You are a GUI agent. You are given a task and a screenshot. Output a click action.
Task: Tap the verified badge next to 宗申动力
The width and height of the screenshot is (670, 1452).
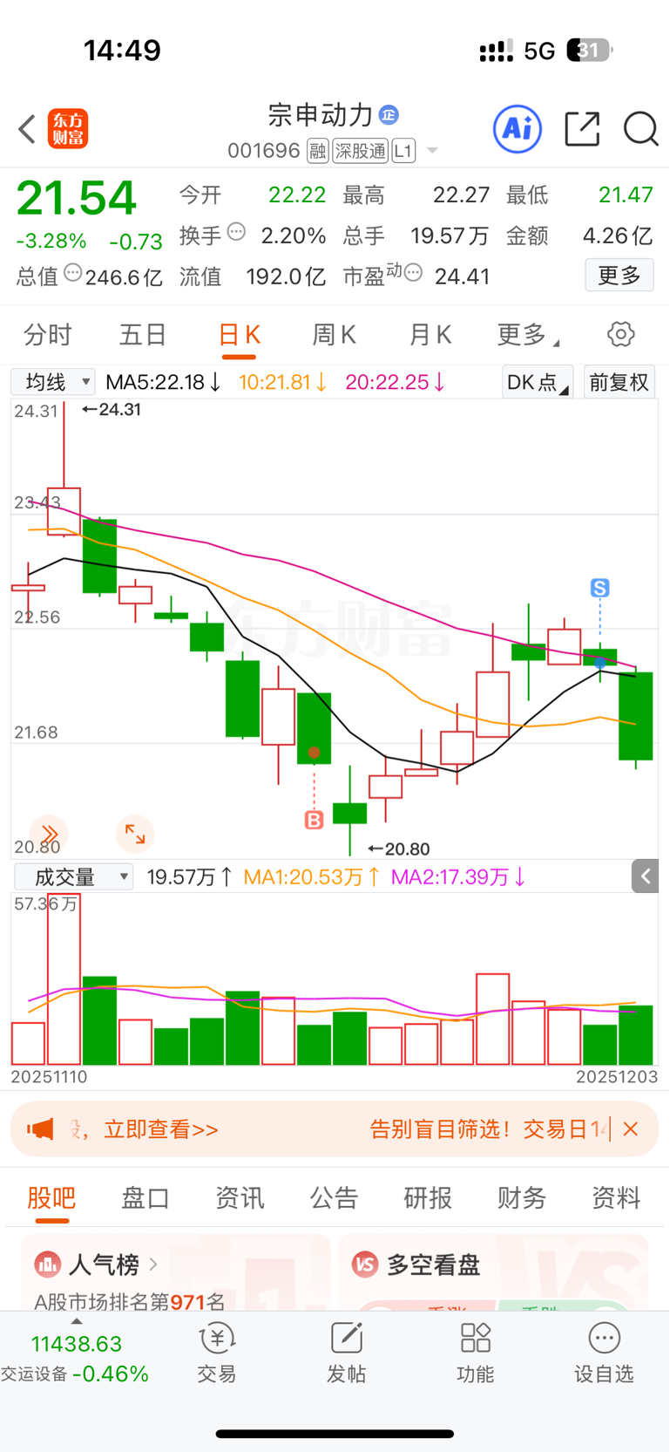point(389,114)
